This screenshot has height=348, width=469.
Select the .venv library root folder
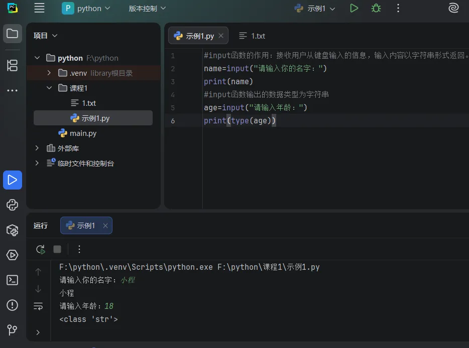[x=93, y=73]
